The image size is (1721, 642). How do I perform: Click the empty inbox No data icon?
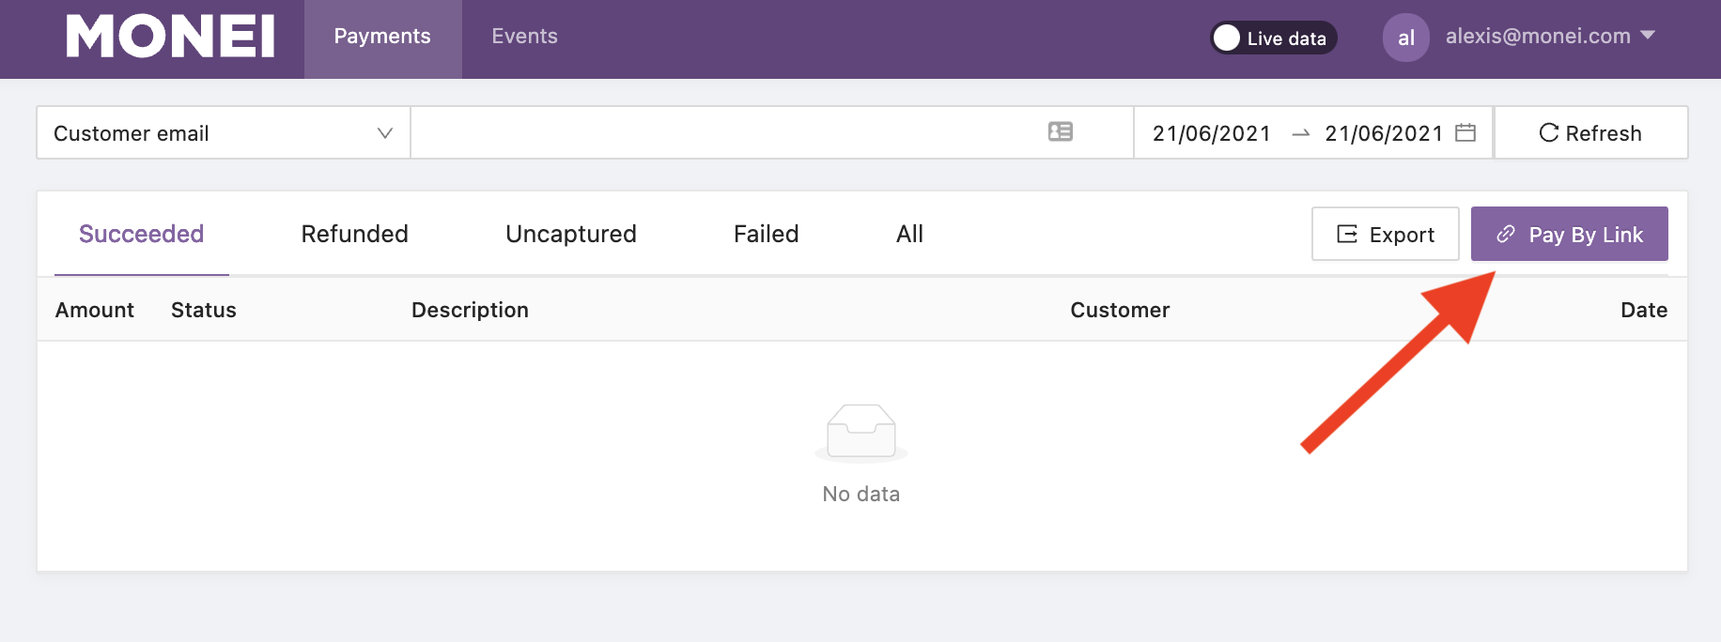pos(861,433)
